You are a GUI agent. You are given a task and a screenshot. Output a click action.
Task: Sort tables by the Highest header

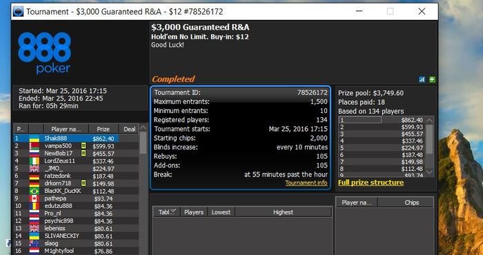[284, 212]
